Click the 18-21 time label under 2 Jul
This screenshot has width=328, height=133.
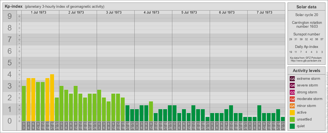tap(90, 126)
